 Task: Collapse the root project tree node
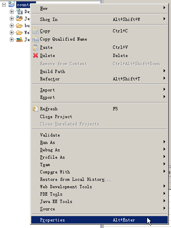point(4,5)
